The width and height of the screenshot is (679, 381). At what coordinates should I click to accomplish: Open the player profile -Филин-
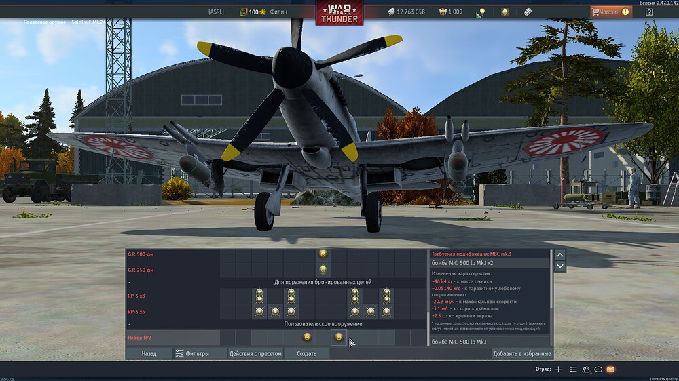coord(278,12)
